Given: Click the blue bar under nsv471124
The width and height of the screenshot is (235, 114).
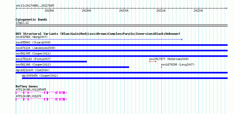Looking at the screenshot, I should (121, 51).
